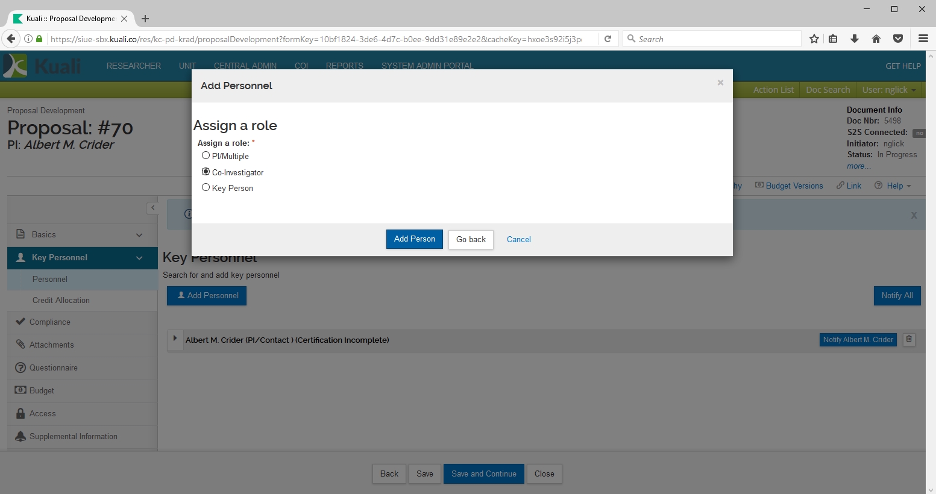Collapse the left navigation sidebar chevron
This screenshot has width=936, height=494.
(x=152, y=208)
